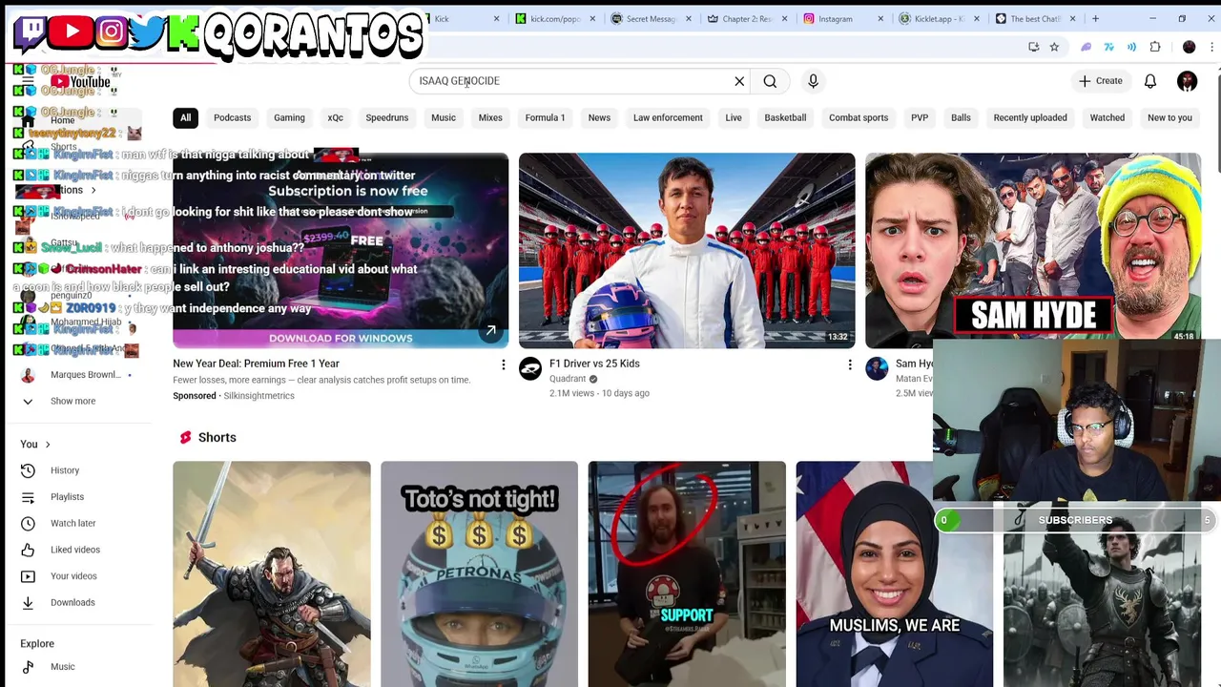Click into the YouTube search field
The image size is (1221, 687).
point(572,81)
